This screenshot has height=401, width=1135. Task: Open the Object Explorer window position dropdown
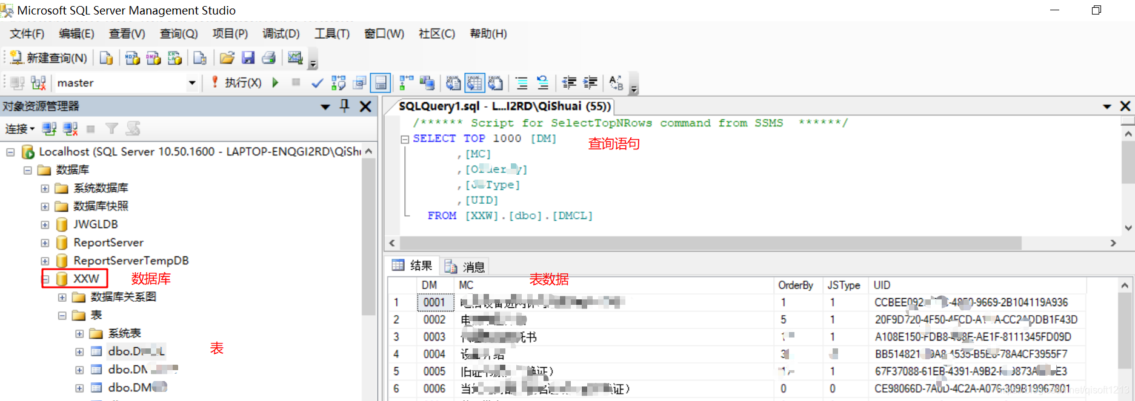(x=325, y=106)
